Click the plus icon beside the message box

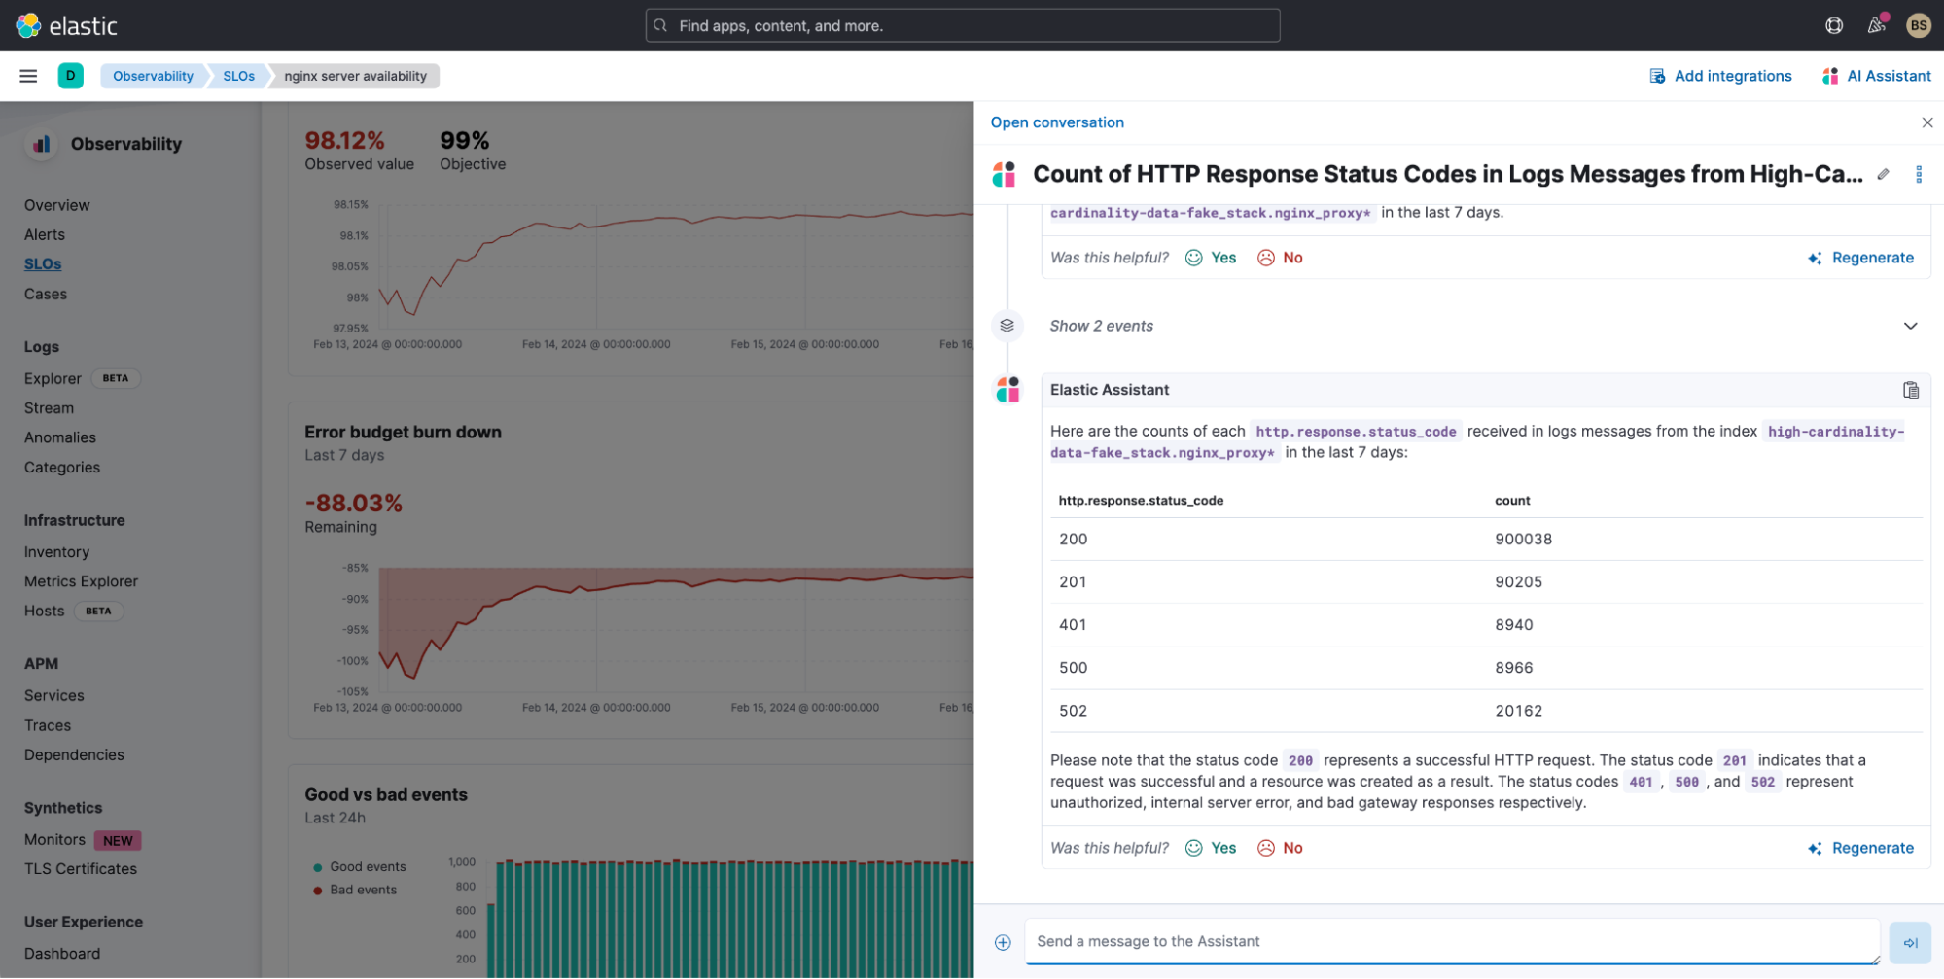pyautogui.click(x=1001, y=941)
